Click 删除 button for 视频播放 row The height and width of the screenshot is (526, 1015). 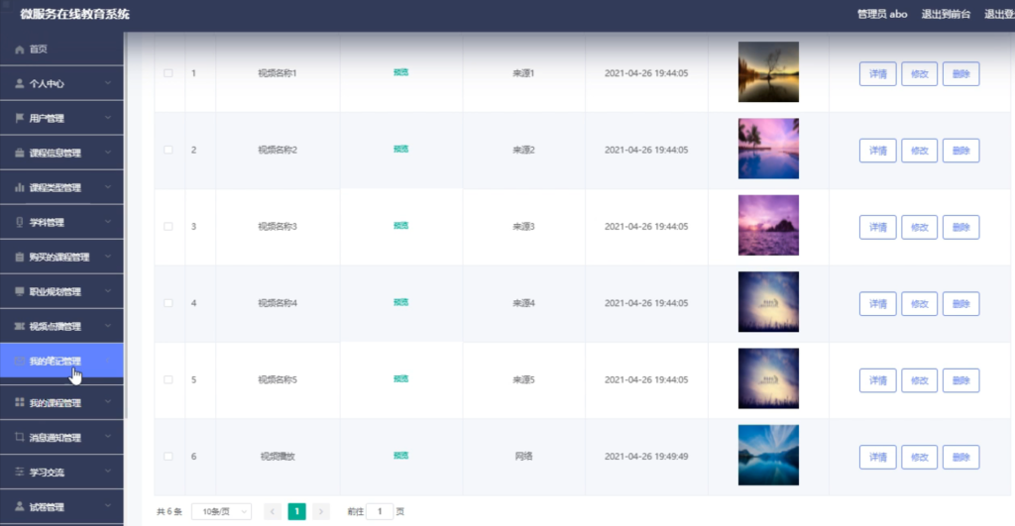(960, 458)
